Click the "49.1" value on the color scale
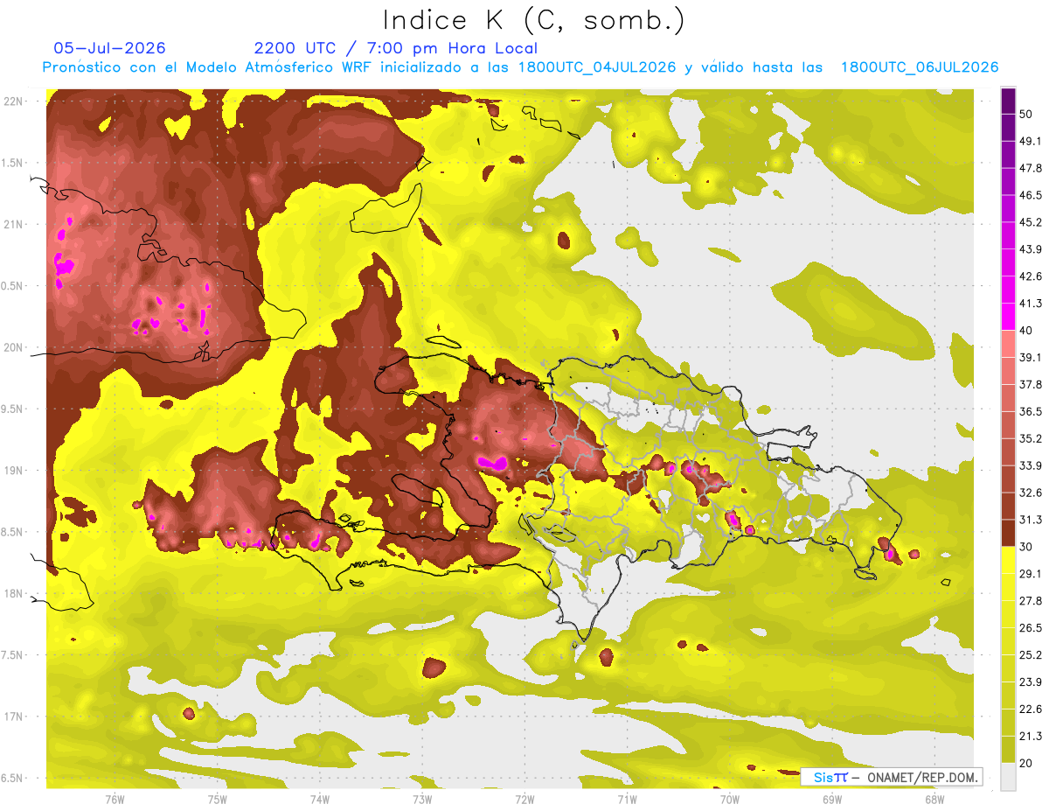The image size is (1049, 811). coord(1031,141)
